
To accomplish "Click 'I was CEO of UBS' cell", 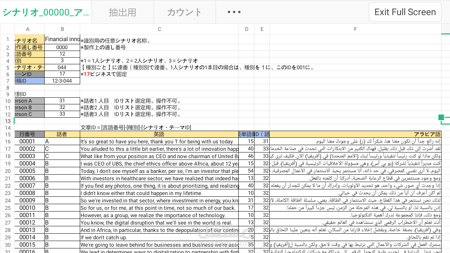I will [159, 164].
